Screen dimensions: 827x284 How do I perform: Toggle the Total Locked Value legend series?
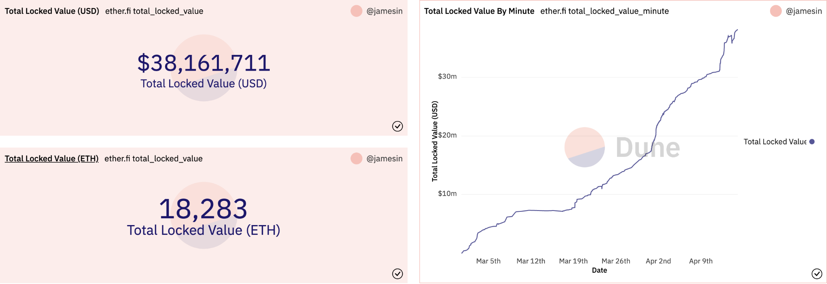[775, 142]
